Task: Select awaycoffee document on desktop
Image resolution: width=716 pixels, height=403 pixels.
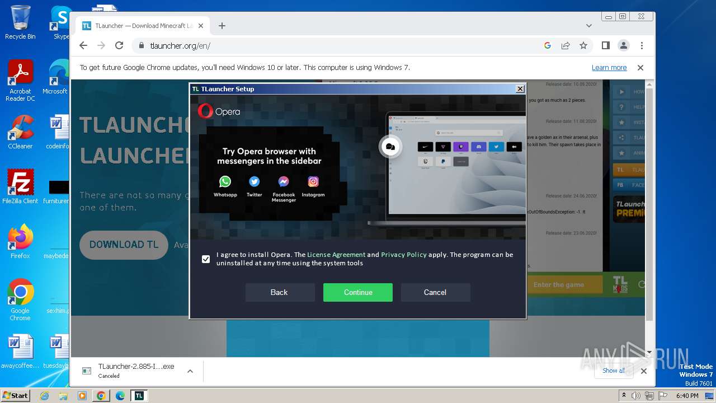Action: pos(20,352)
